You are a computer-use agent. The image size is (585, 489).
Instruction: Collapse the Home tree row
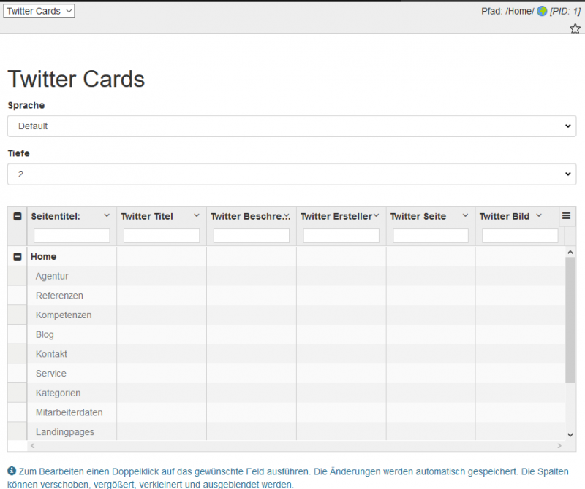(17, 257)
